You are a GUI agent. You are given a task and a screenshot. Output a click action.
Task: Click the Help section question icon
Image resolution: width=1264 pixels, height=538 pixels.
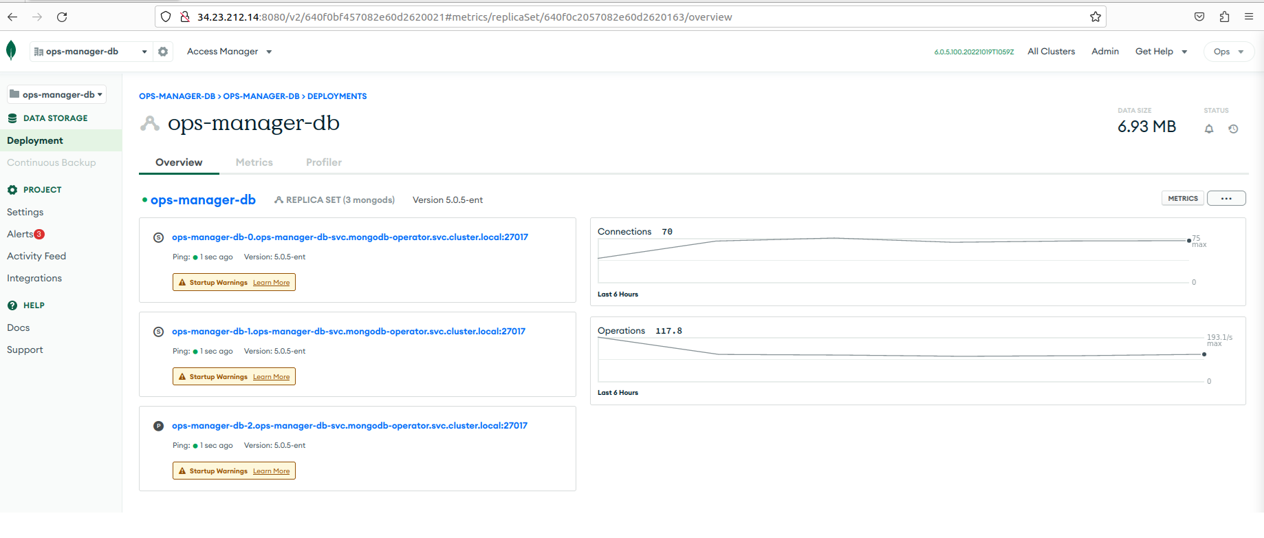tap(12, 305)
